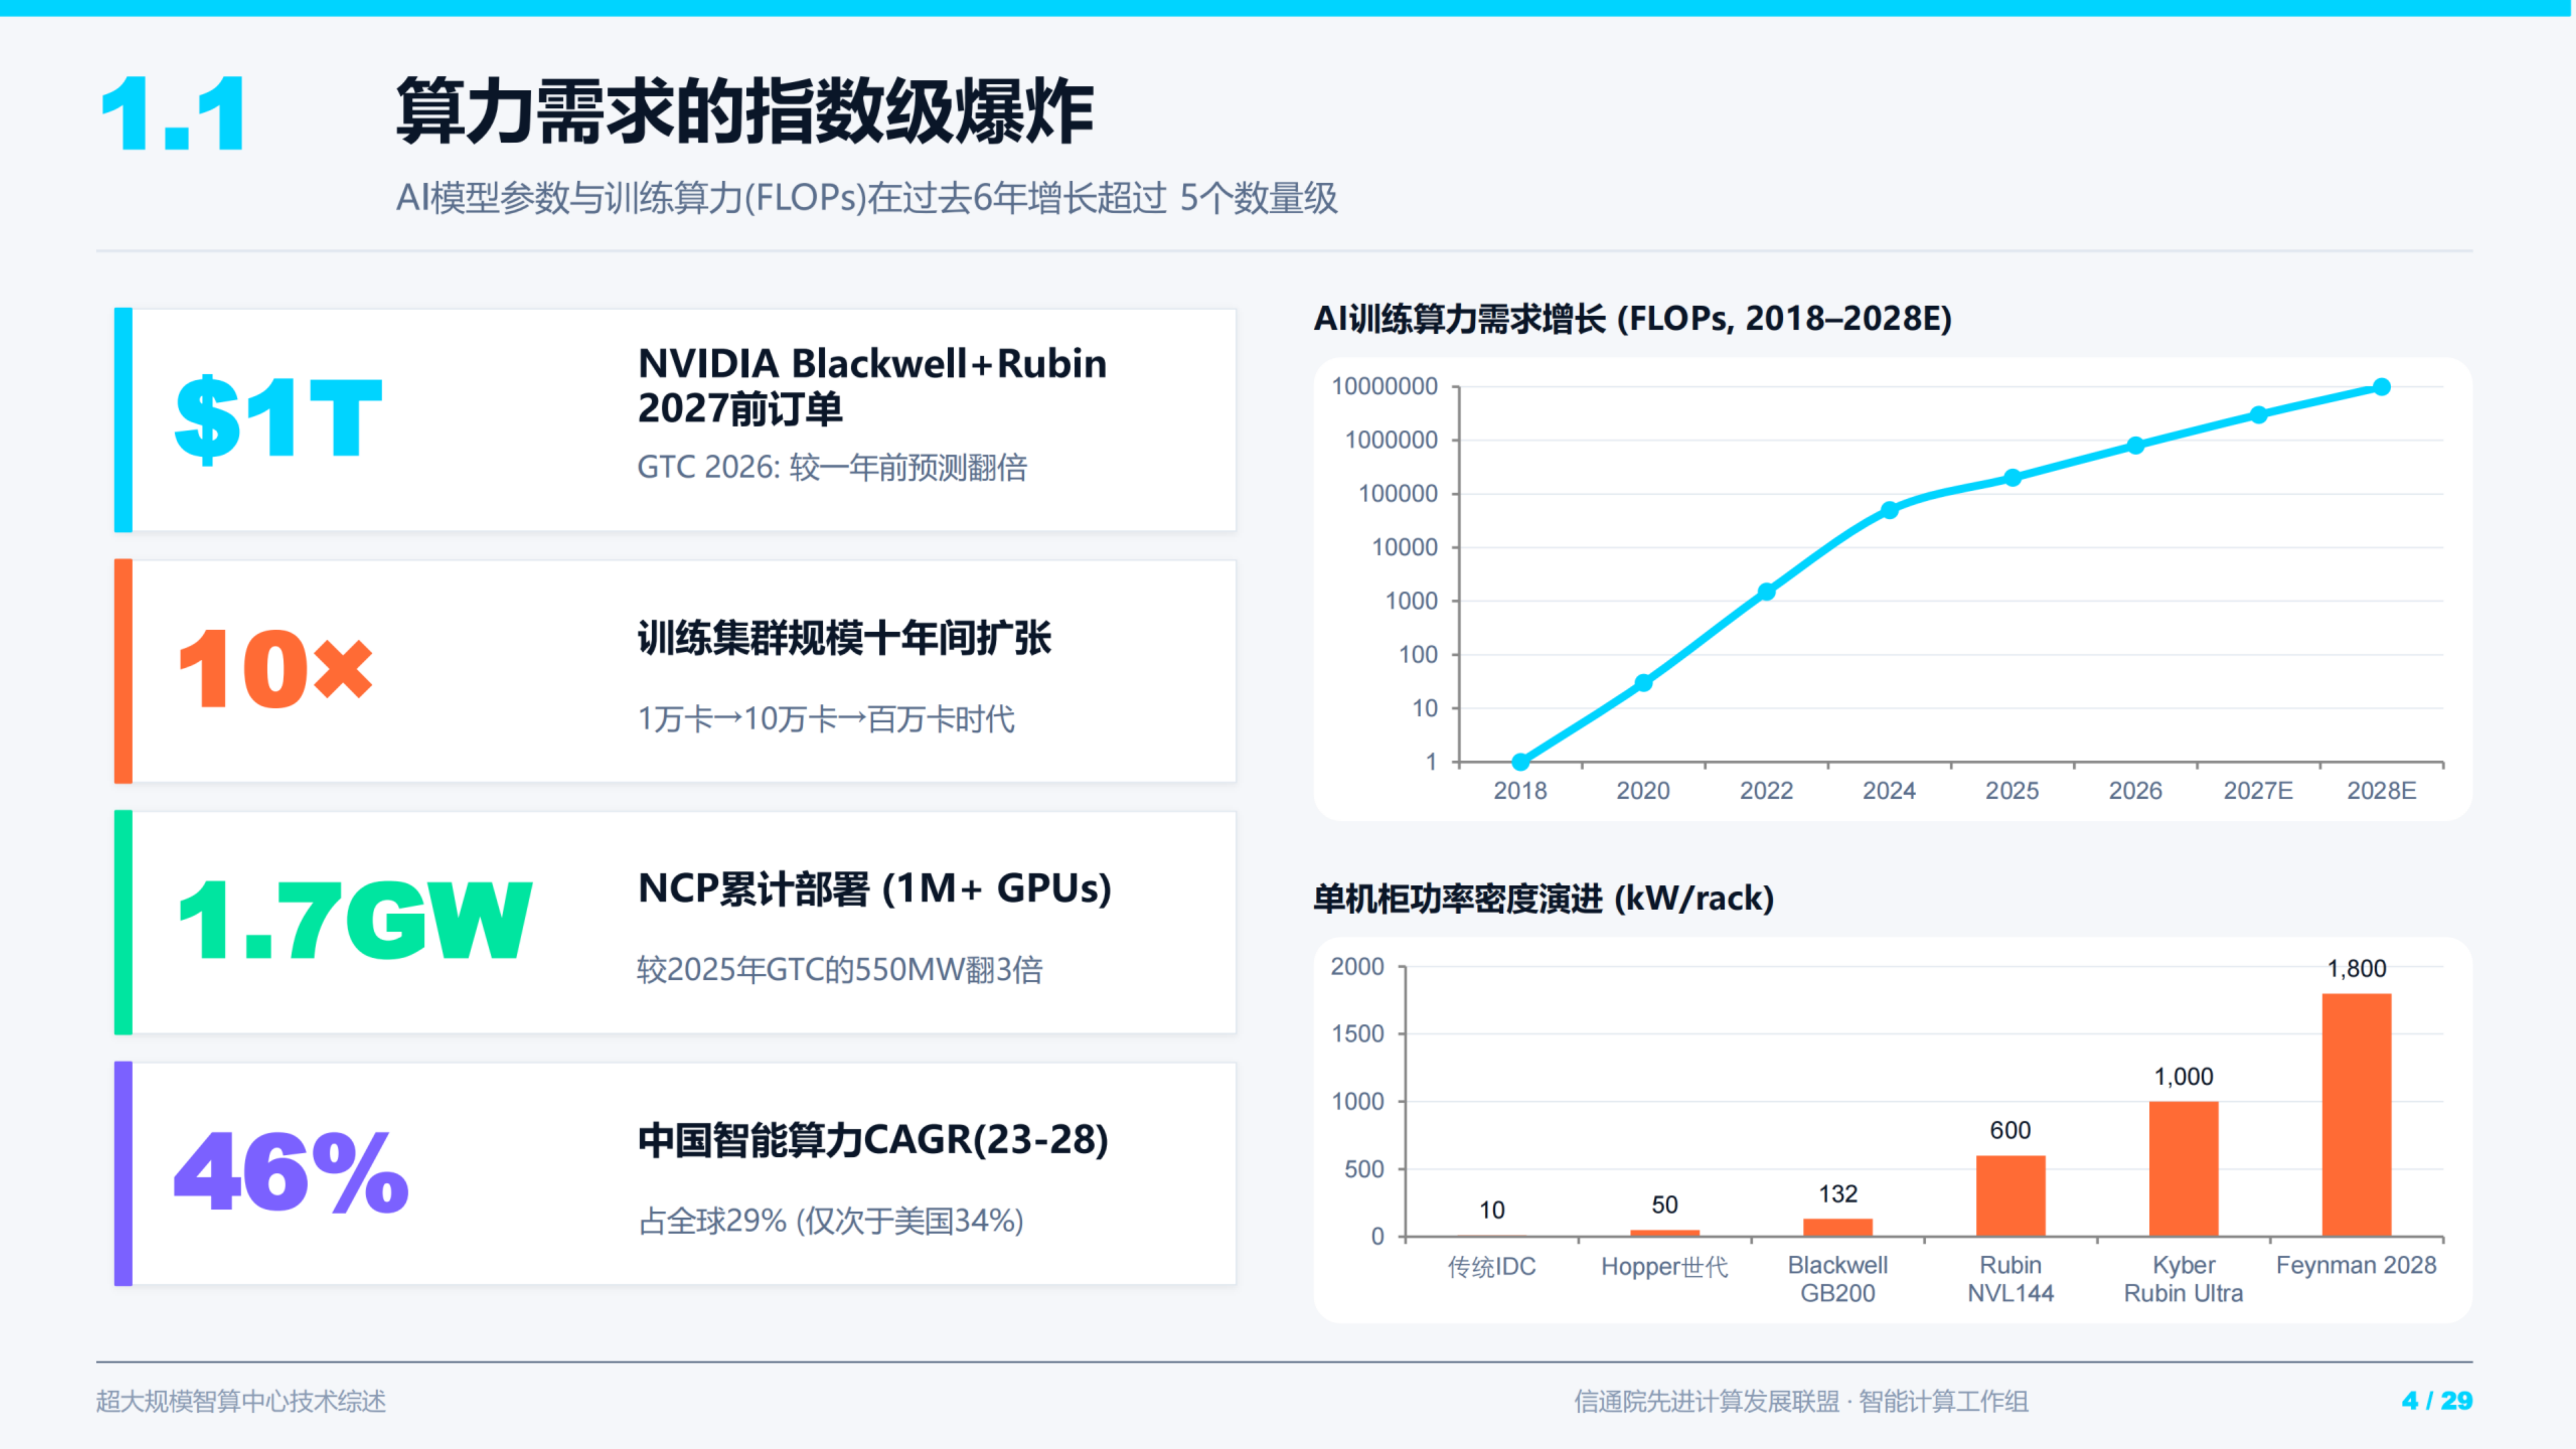The image size is (2576, 1449).
Task: Click the 10000000 y-axis label
Action: 1385,386
